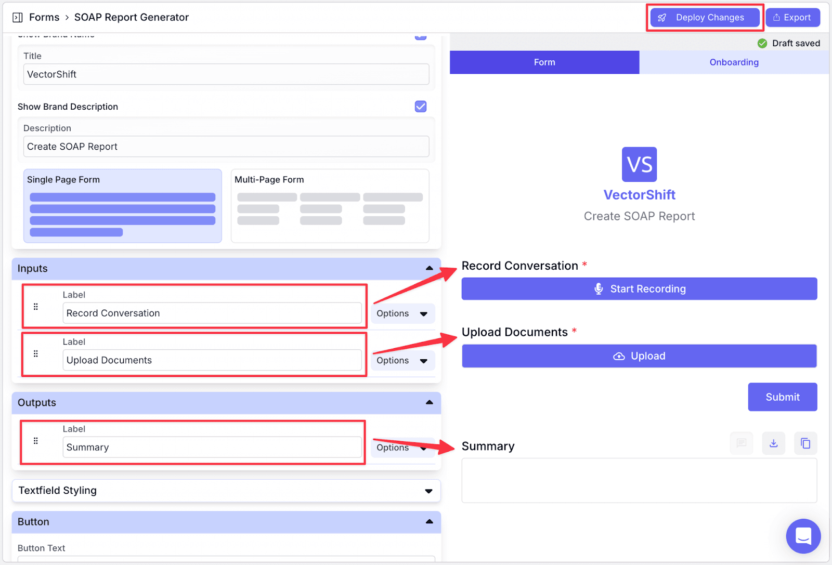Click the Draft saved status text
The width and height of the screenshot is (832, 565).
coord(796,43)
